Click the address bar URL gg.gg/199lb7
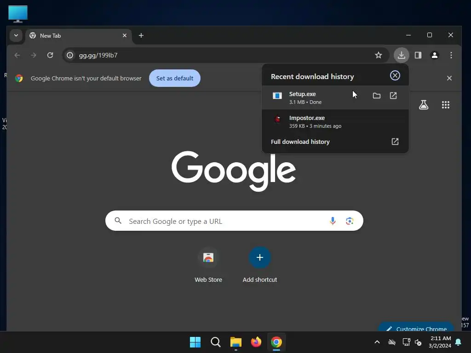 [98, 55]
